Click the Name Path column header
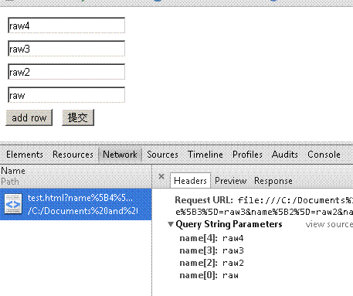The height and width of the screenshot is (296, 353). point(76,176)
